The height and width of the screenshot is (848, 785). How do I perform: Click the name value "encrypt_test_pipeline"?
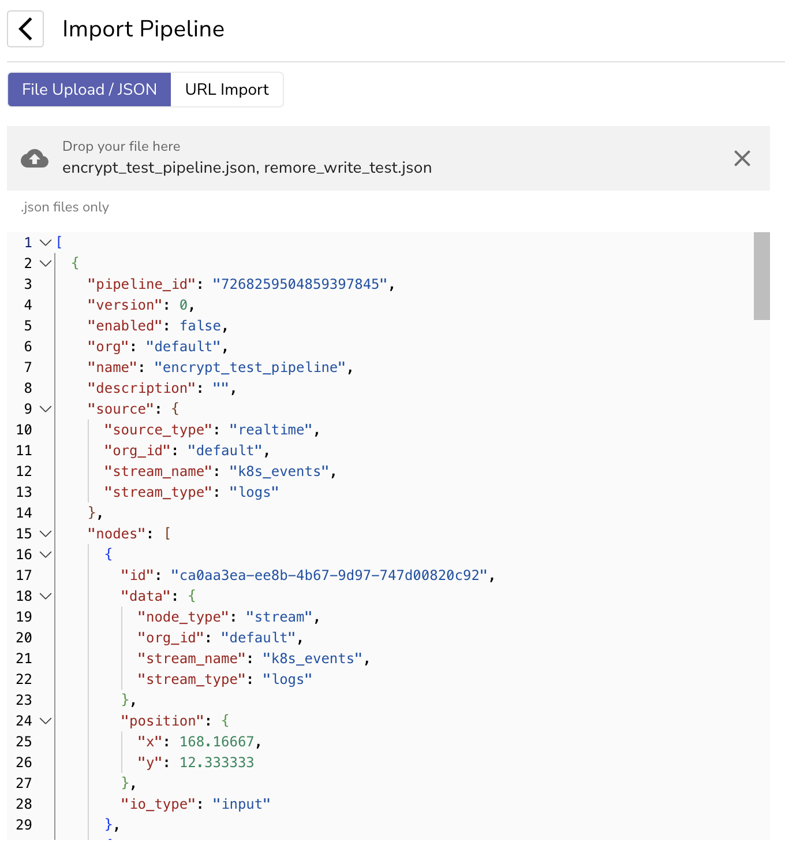pos(250,367)
